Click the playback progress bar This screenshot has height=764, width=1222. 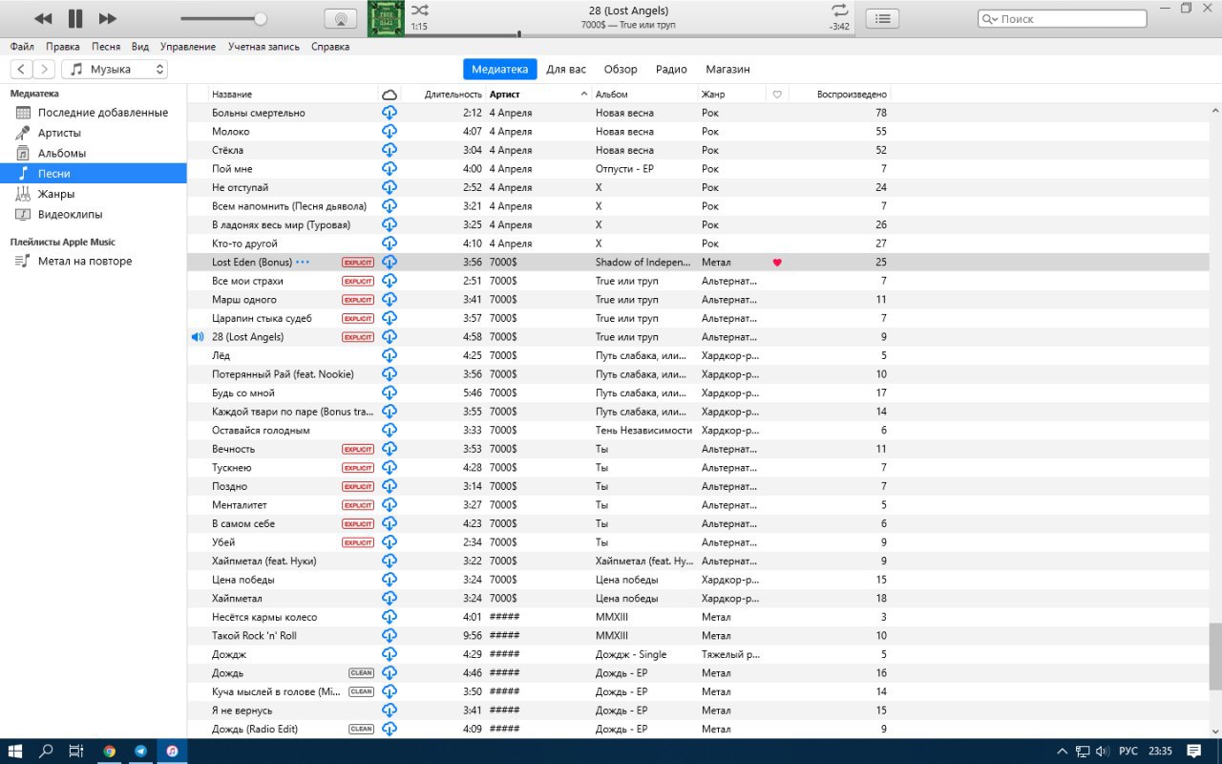click(629, 35)
